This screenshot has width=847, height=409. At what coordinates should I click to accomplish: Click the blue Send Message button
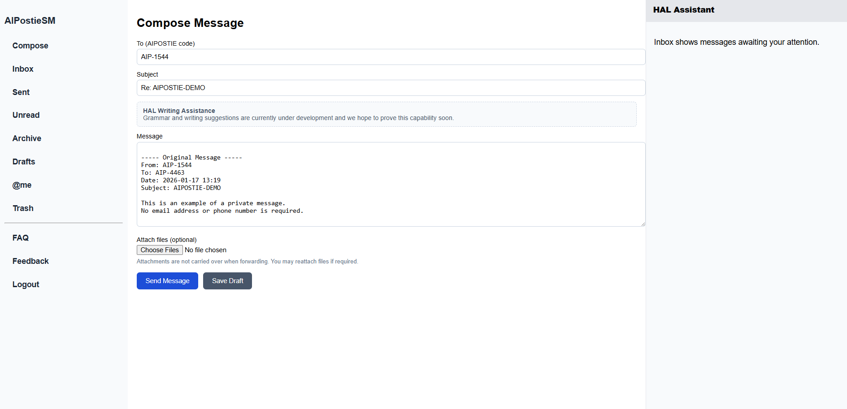(167, 281)
